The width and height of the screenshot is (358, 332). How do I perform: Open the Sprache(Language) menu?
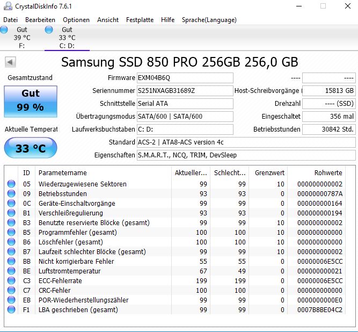point(209,20)
